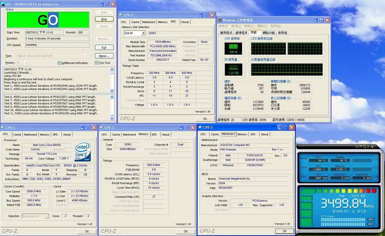Click scroll-up arrow of upper ORTHOS log
The width and height of the screenshot is (385, 236).
(112, 69)
